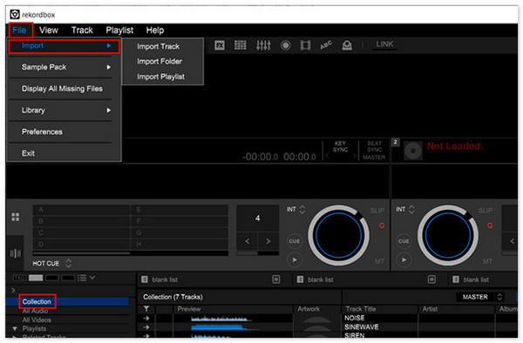Select All Videos in the tree
The height and width of the screenshot is (343, 523).
[x=37, y=320]
